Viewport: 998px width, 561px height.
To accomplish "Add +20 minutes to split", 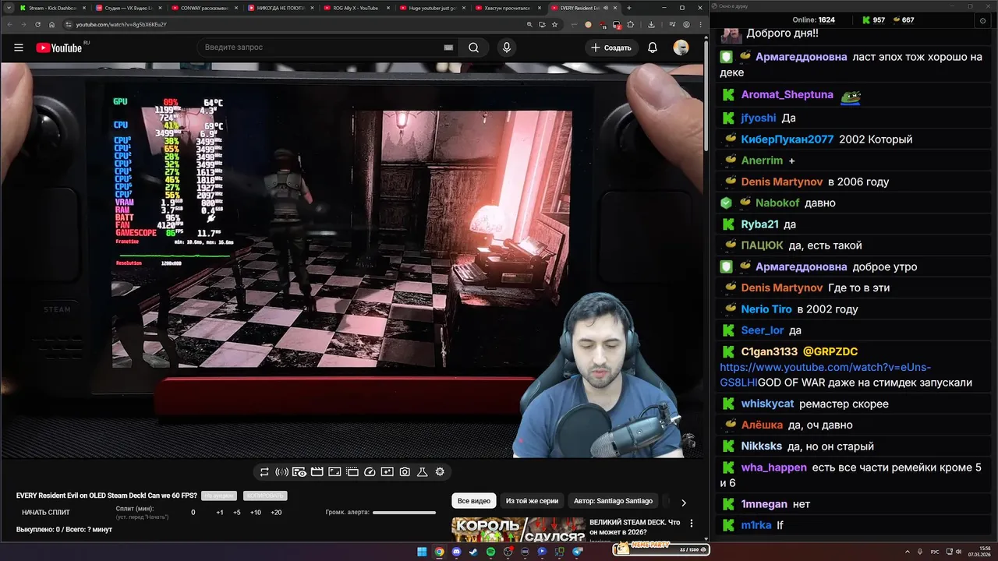I will tap(276, 513).
